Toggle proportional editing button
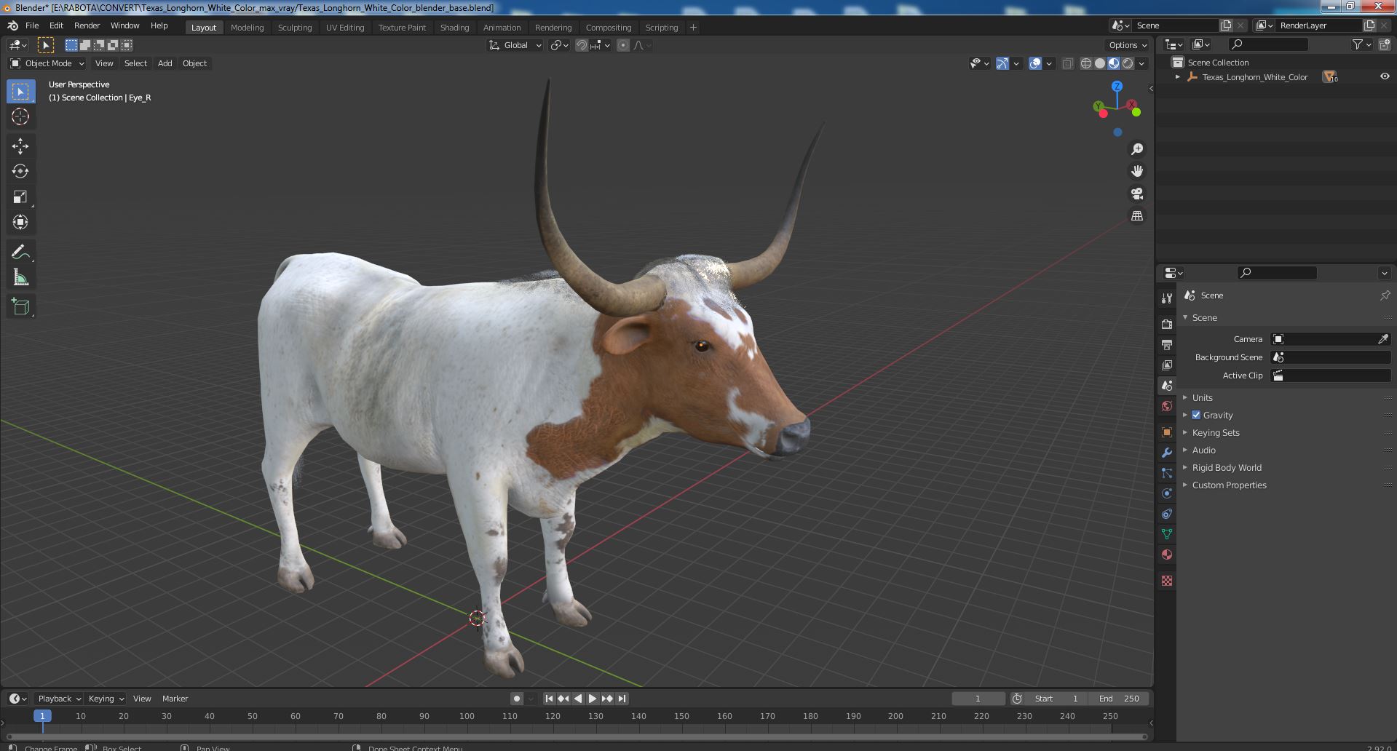This screenshot has width=1397, height=751. (x=623, y=45)
